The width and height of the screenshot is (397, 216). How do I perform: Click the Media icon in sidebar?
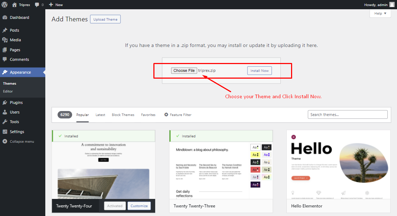click(5, 40)
